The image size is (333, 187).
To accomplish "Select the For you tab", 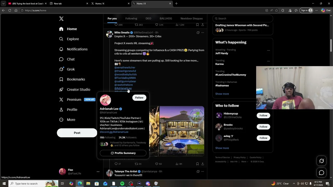I will click(x=112, y=18).
